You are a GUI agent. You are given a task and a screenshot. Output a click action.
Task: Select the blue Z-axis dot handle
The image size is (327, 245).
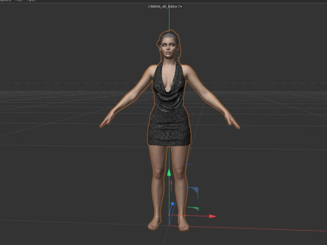[x=172, y=204]
